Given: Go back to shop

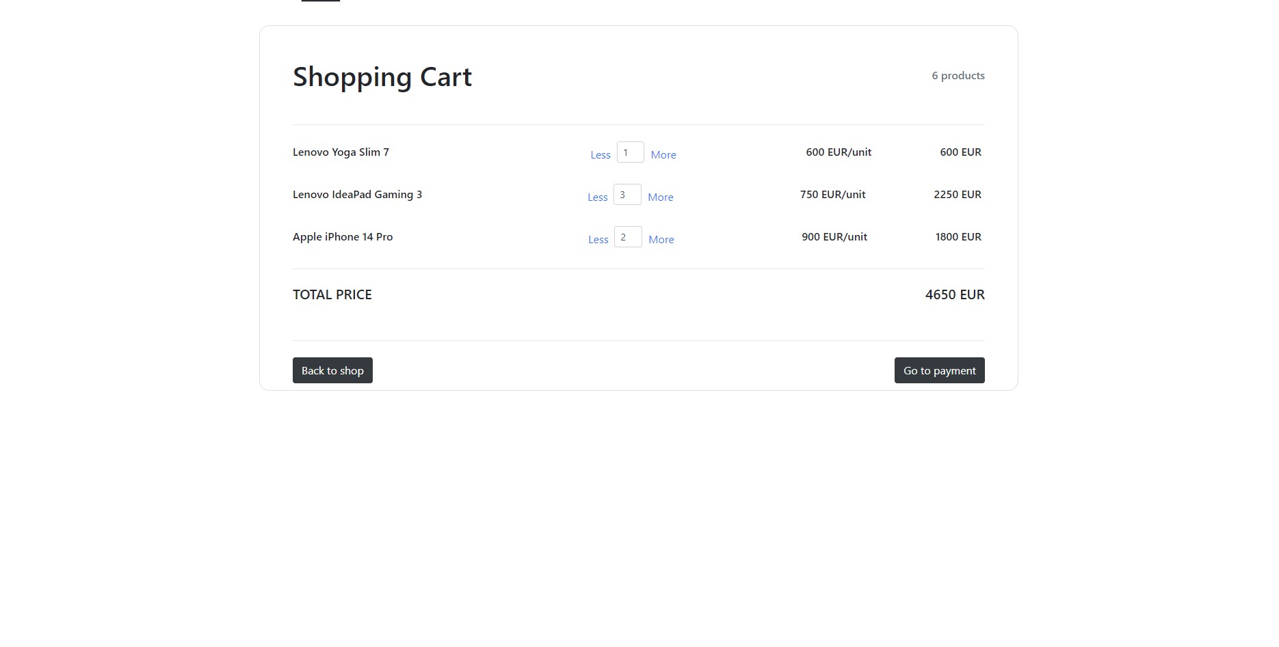Looking at the screenshot, I should pyautogui.click(x=332, y=370).
